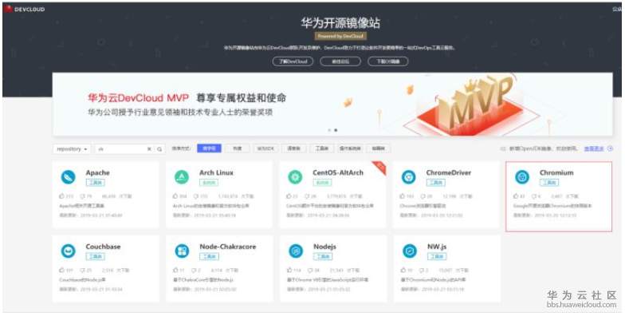Open the Arch Linux card title
This screenshot has width=625, height=316.
217,172
